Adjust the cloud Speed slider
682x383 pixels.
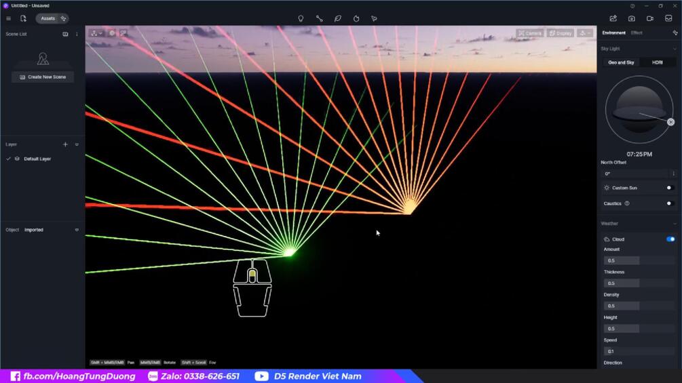tap(639, 351)
